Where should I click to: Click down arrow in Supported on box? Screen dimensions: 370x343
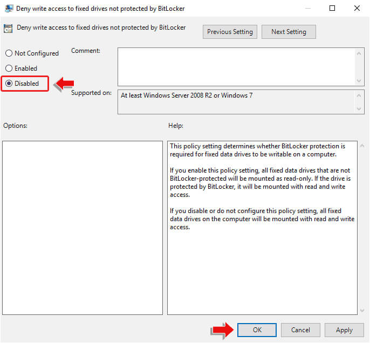(360, 109)
